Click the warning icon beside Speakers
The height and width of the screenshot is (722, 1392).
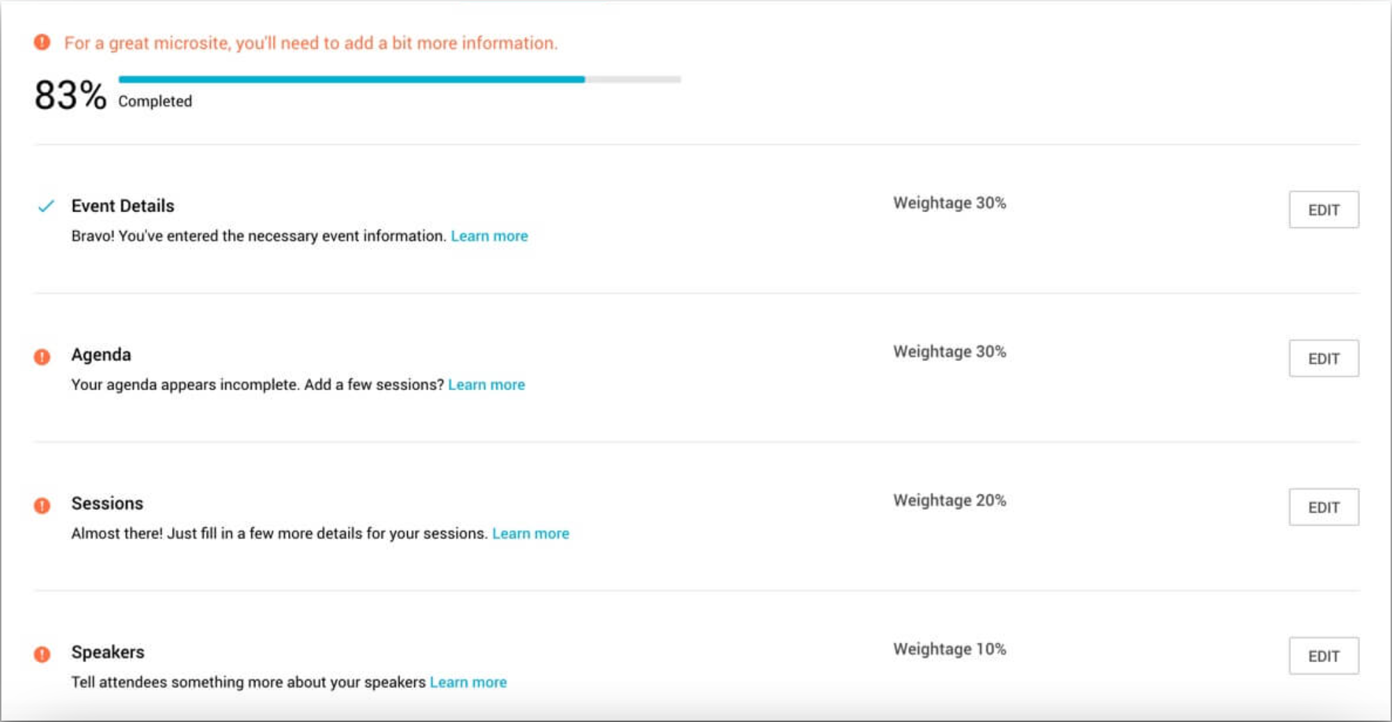point(42,655)
